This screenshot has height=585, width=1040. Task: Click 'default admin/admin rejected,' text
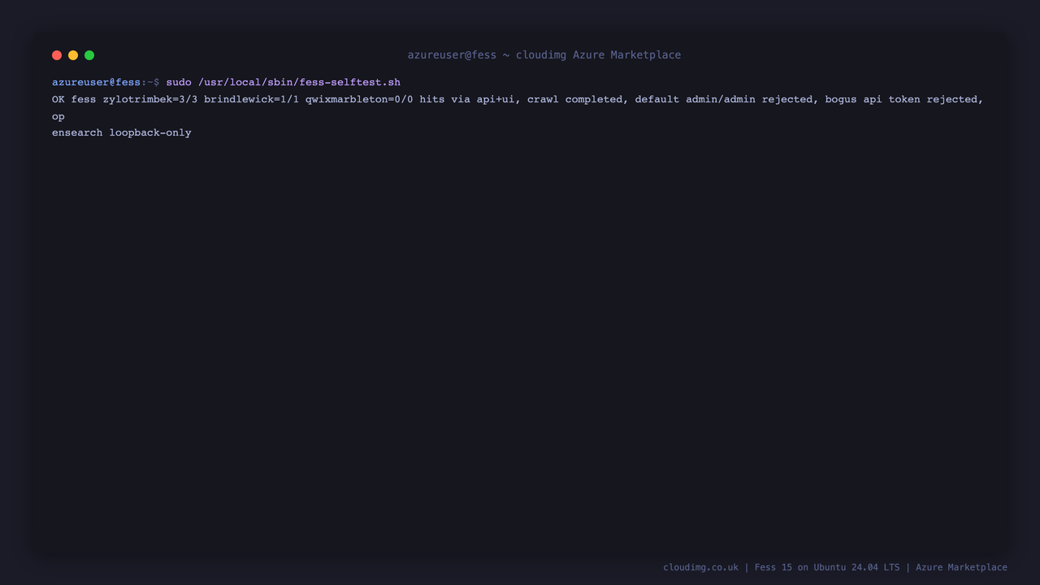[x=727, y=99]
